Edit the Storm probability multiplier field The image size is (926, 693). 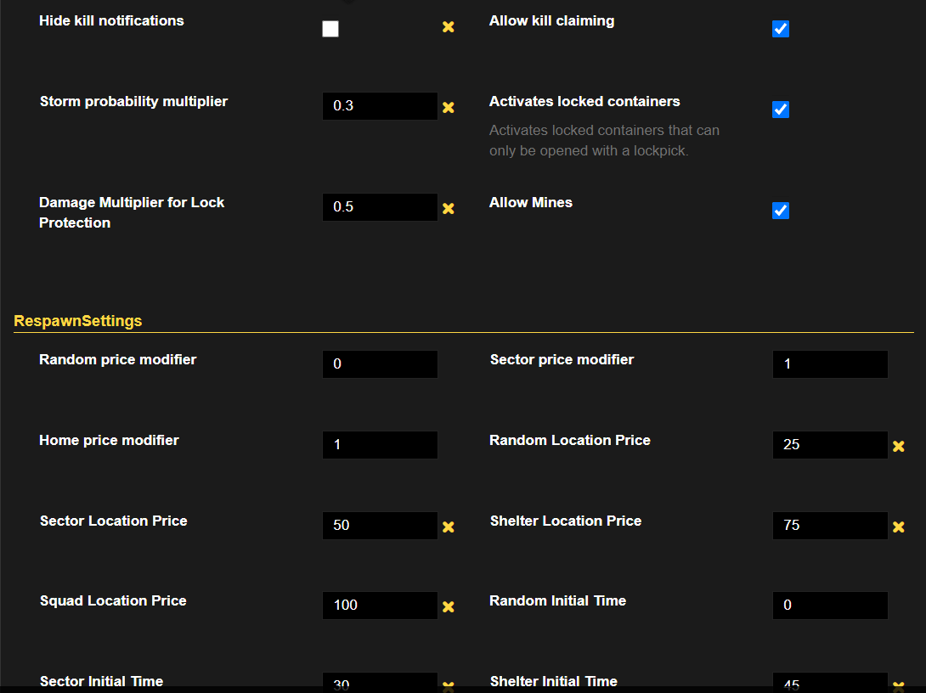pyautogui.click(x=380, y=106)
